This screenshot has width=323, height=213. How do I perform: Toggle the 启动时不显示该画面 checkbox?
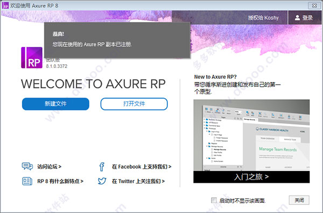[x=214, y=200]
